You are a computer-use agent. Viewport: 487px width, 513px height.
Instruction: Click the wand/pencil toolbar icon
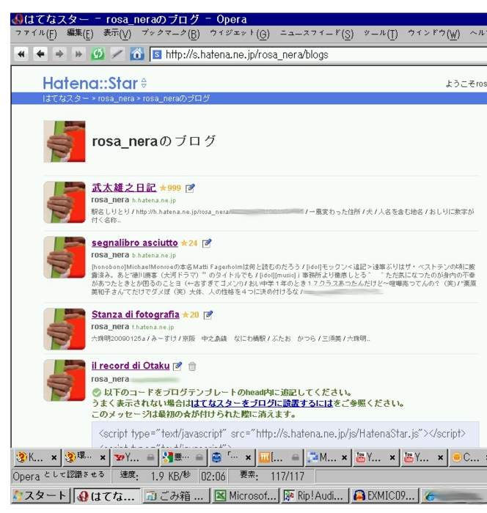tap(117, 54)
